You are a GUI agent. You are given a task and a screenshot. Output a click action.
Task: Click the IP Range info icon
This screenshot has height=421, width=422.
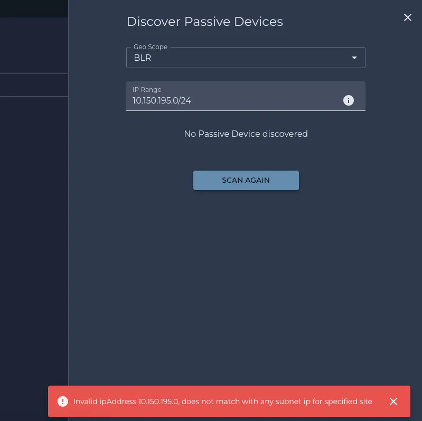348,100
